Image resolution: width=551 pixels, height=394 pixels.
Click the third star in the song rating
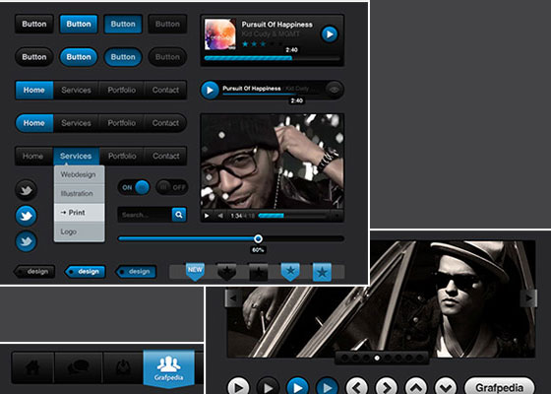tap(263, 44)
